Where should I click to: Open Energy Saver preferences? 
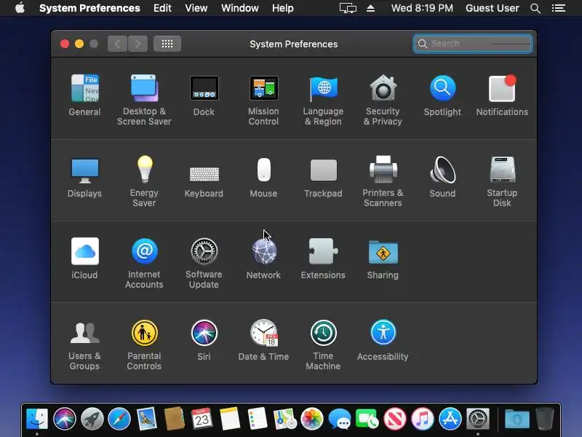144,181
